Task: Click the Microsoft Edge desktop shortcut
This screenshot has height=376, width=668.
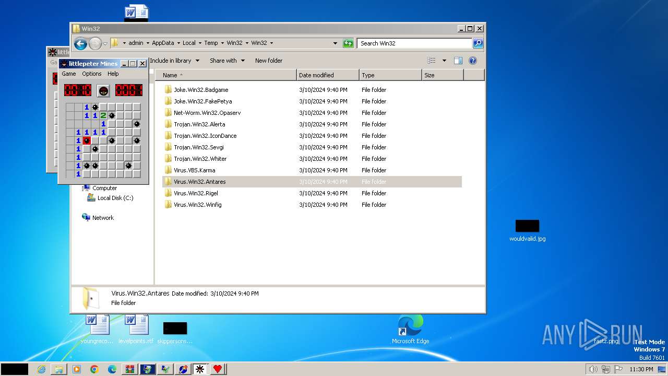Action: pyautogui.click(x=410, y=330)
